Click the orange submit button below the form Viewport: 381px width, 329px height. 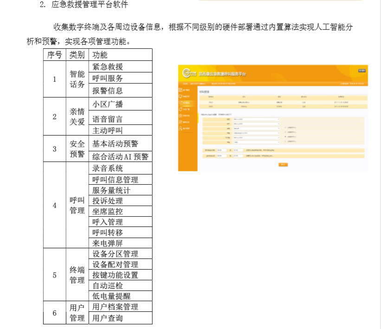283,164
